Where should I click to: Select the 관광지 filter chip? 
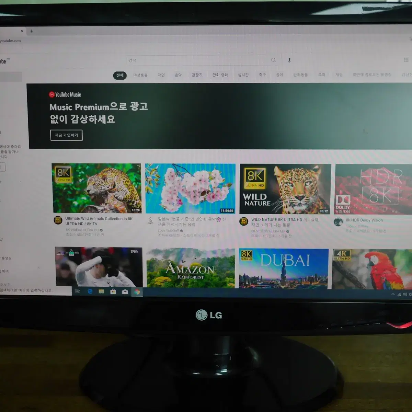197,75
